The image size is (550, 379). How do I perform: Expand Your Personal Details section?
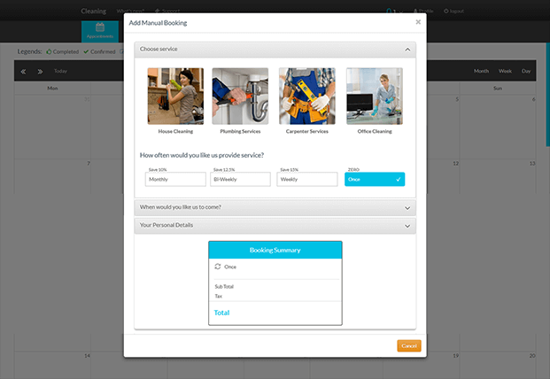pos(275,226)
